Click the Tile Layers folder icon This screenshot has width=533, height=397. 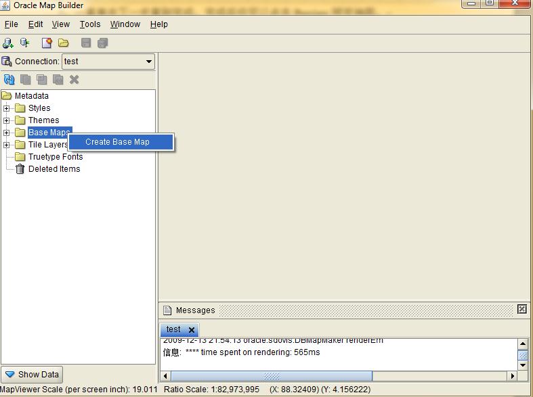[x=20, y=145]
